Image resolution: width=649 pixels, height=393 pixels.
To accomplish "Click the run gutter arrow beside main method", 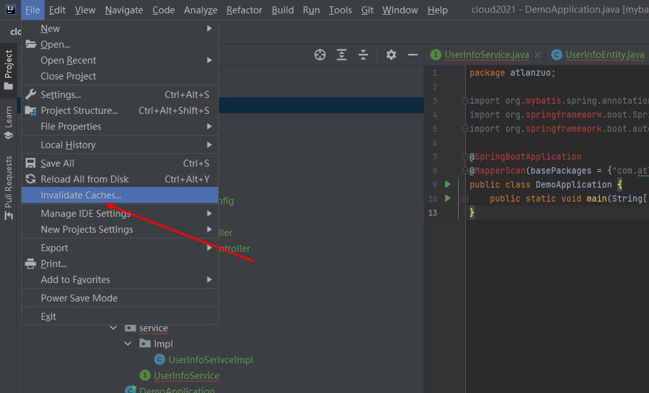I will coord(448,198).
